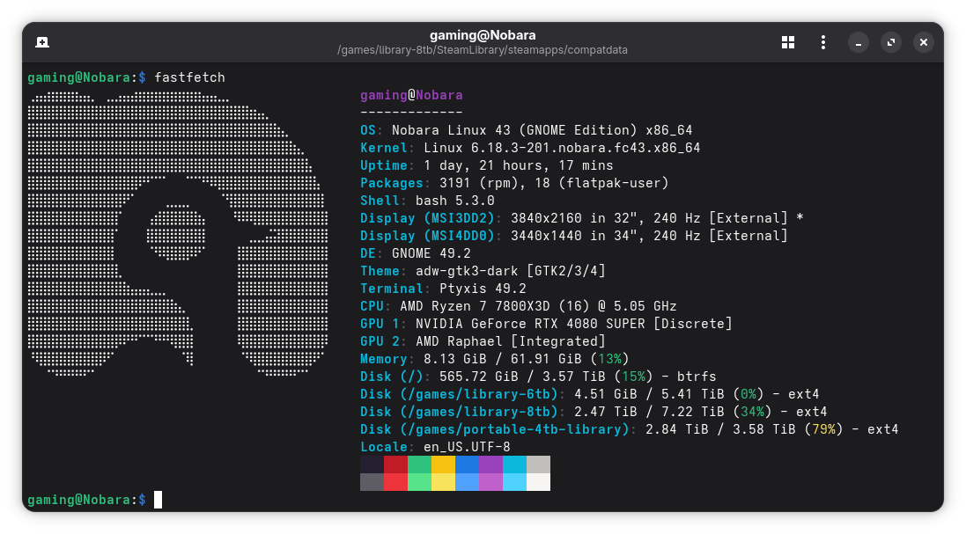Maximize the terminal window
The height and width of the screenshot is (534, 966).
[891, 42]
